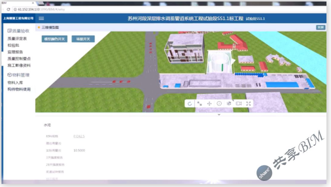Open the 质量验收 sidebar section
Image resolution: width=331 pixels, height=187 pixels.
click(x=18, y=31)
